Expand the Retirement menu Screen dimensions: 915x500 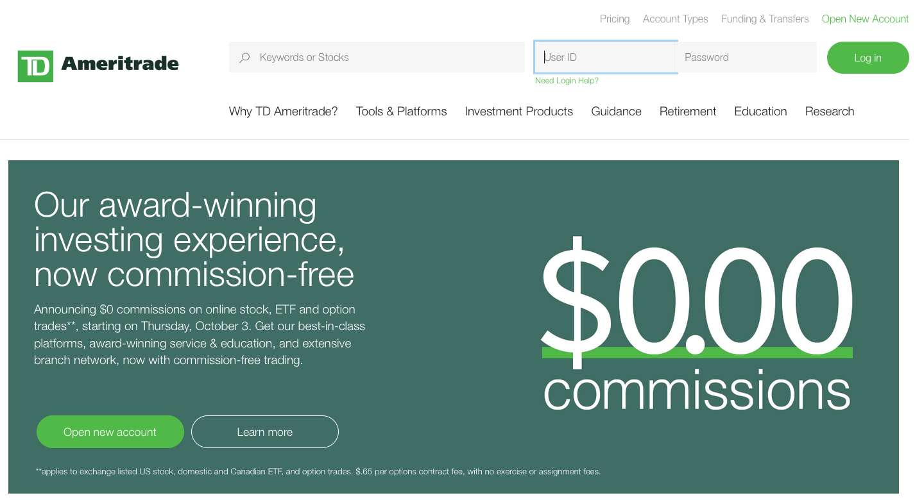[x=688, y=112]
